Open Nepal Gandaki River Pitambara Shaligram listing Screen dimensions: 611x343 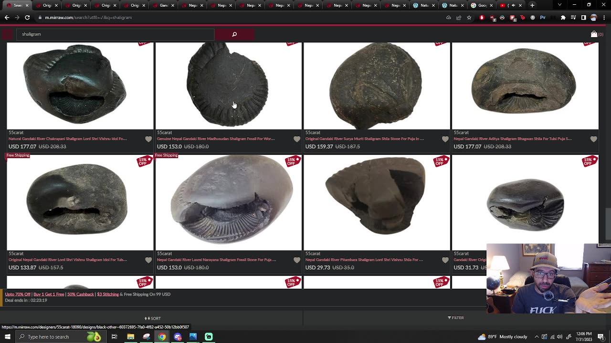(364, 260)
